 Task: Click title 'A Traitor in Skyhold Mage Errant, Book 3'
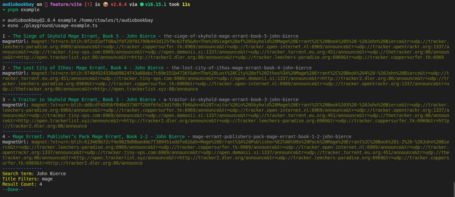tap(66, 99)
